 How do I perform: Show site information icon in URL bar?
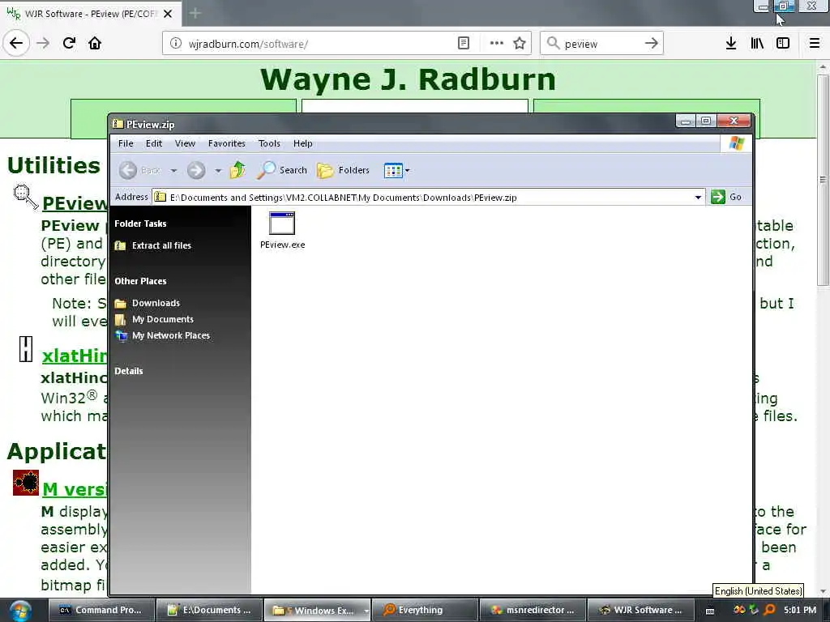pyautogui.click(x=176, y=44)
